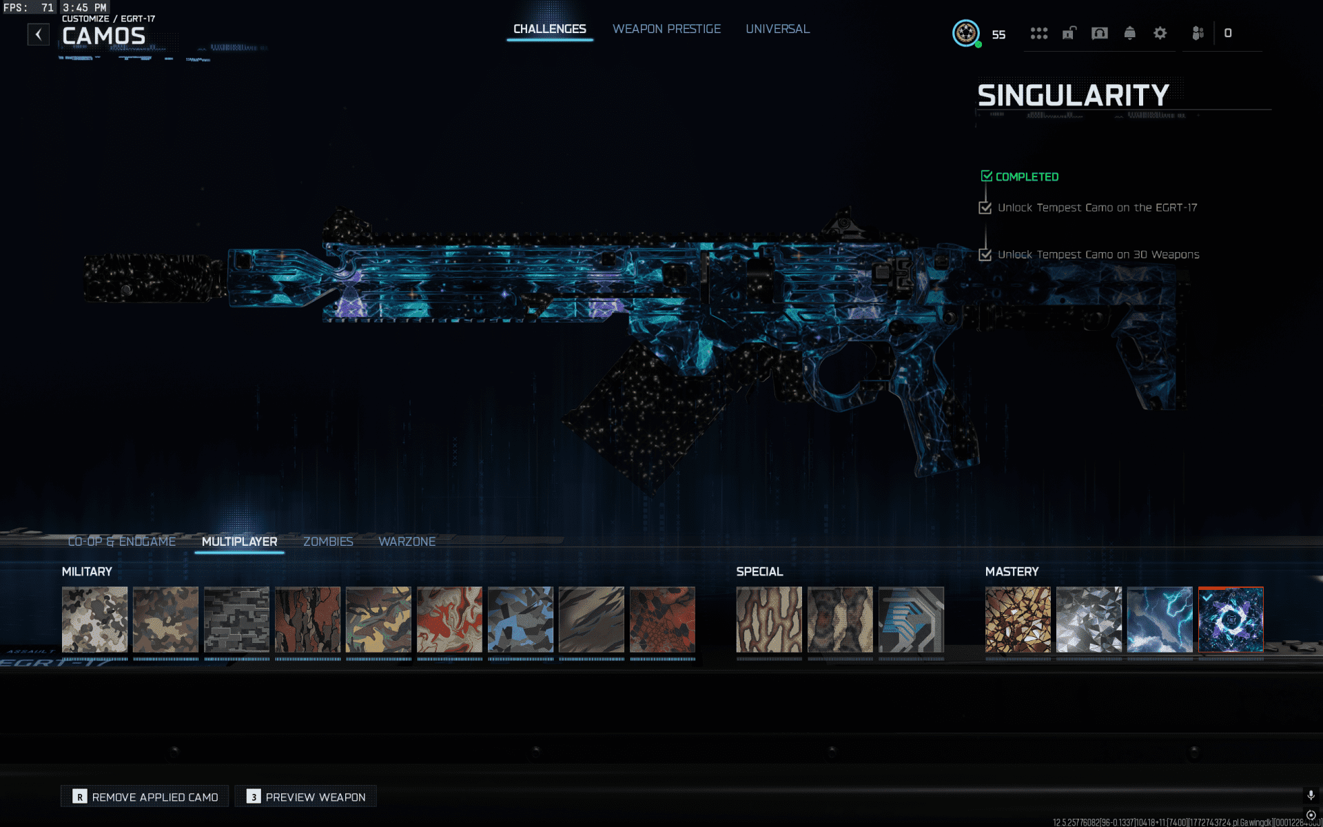Select the Zombies camo mode tab
The height and width of the screenshot is (827, 1323).
(328, 542)
